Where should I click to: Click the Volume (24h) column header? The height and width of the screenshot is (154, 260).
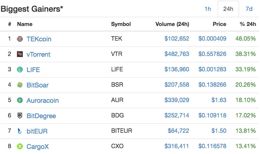click(172, 24)
